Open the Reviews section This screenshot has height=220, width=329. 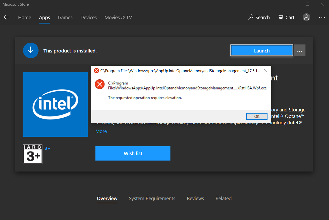pos(195,199)
